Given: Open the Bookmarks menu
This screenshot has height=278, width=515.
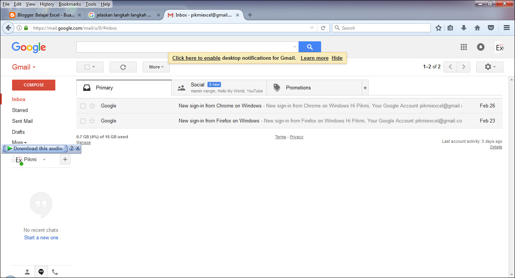Looking at the screenshot, I should 70,4.
